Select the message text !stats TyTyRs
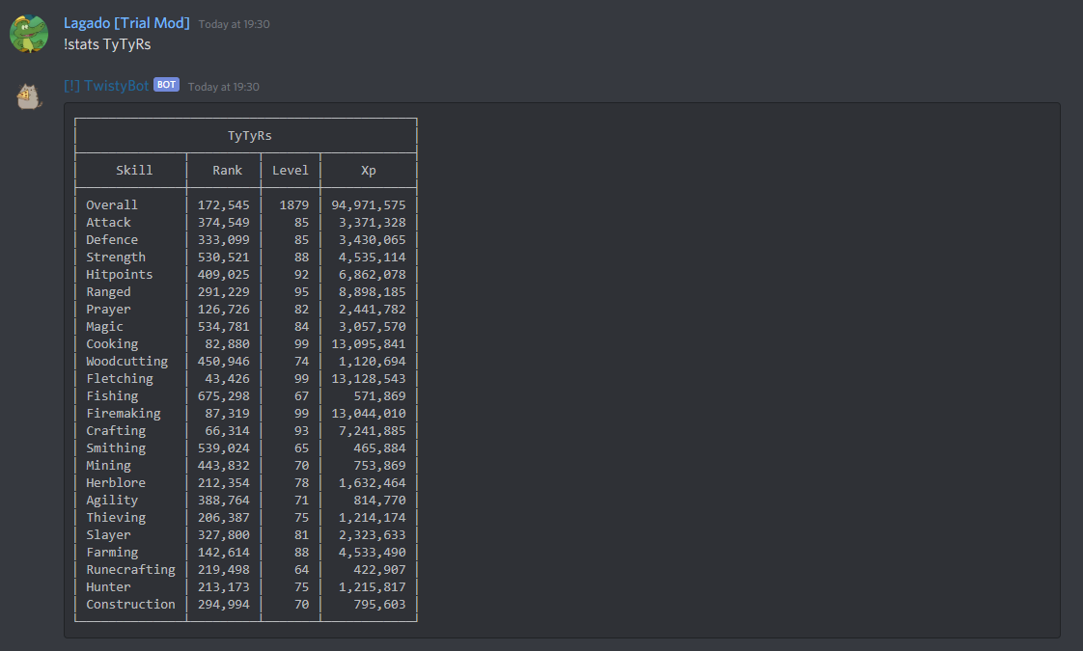Image resolution: width=1083 pixels, height=651 pixels. pos(107,44)
